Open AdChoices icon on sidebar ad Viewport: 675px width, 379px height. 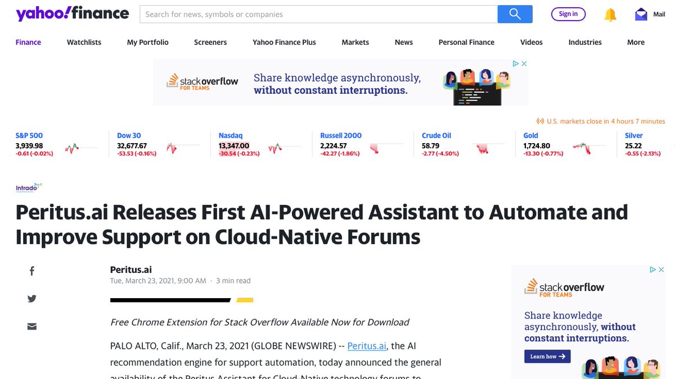point(653,270)
